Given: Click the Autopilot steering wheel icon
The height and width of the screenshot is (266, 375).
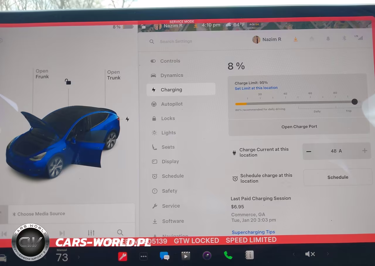Looking at the screenshot, I should coord(154,104).
